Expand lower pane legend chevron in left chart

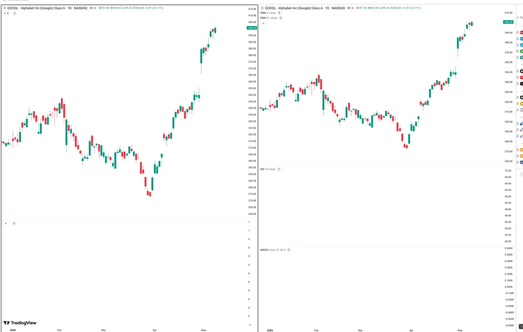click(x=6, y=224)
